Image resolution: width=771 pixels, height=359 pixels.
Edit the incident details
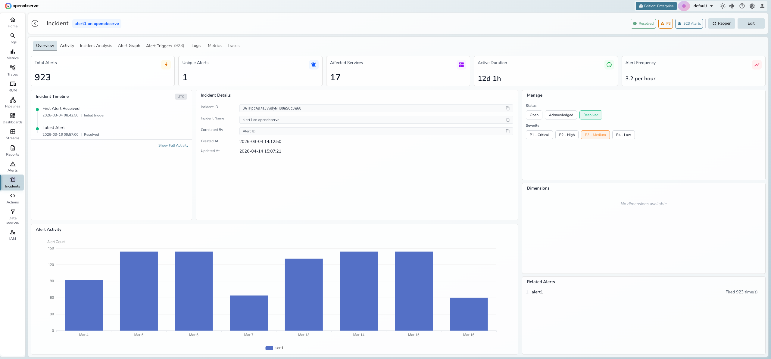click(751, 23)
